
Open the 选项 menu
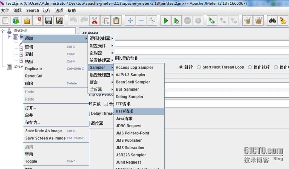tap(59, 10)
